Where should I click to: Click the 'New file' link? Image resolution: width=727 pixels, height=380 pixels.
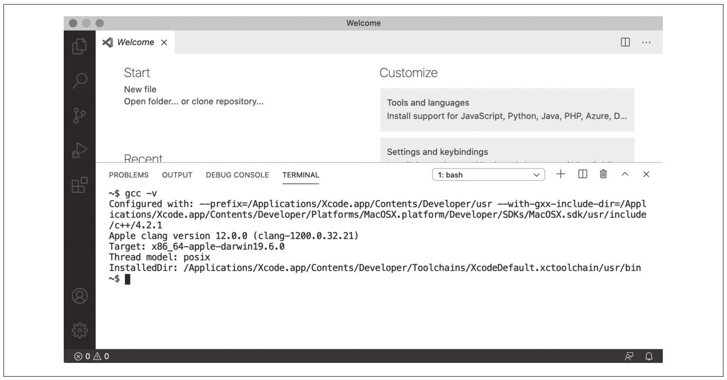[x=140, y=89]
